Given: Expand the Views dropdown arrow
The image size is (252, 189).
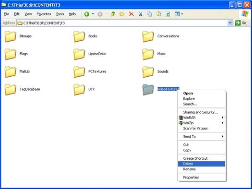Looking at the screenshot, I should [182, 14].
